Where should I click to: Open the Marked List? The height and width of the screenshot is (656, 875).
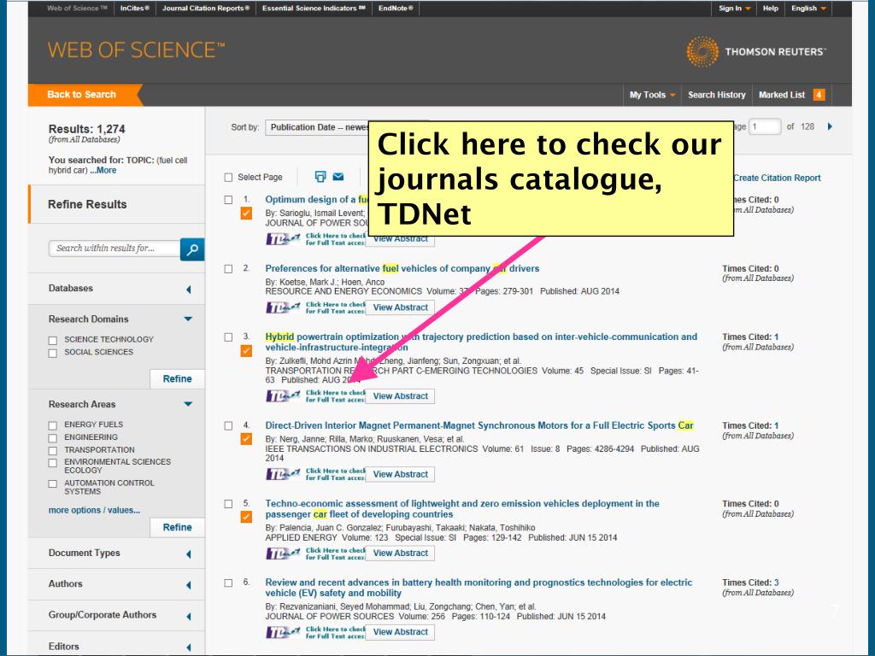pyautogui.click(x=782, y=95)
